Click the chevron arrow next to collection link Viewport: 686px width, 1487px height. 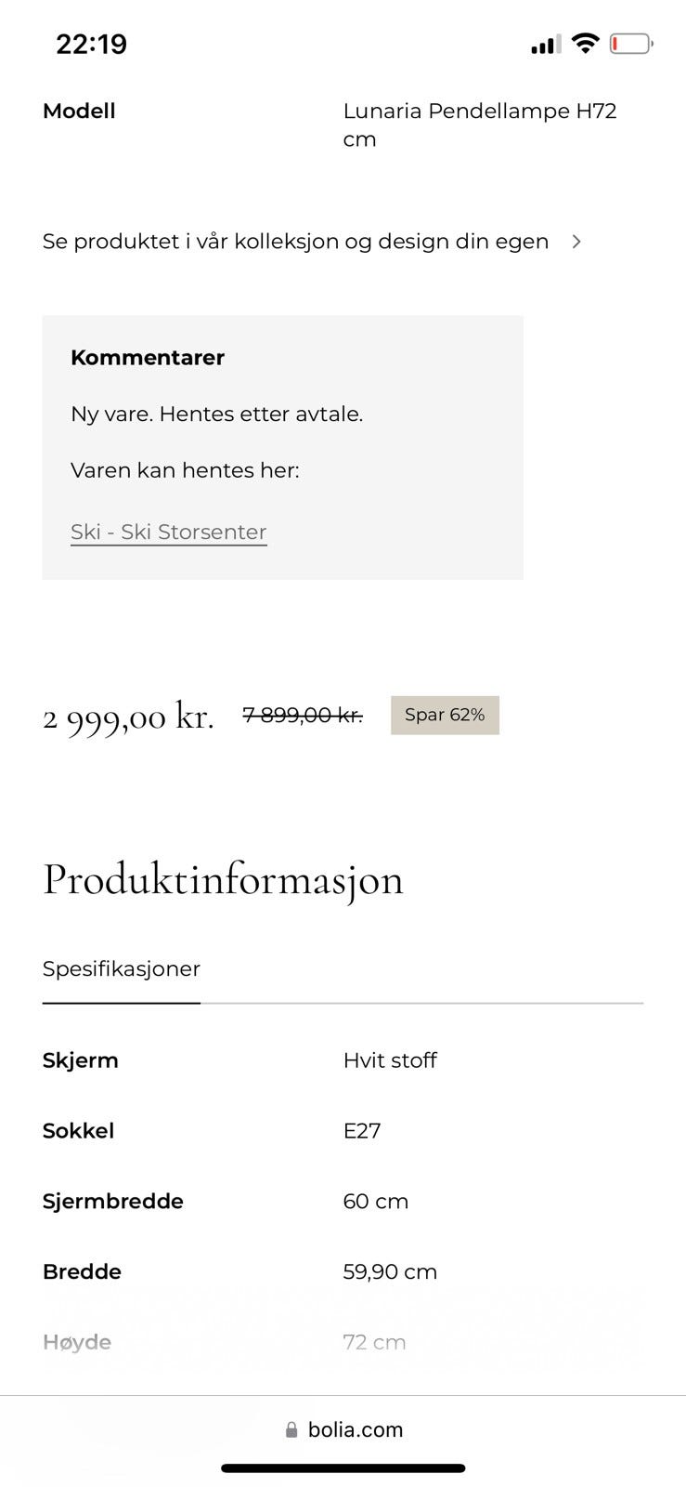576,242
